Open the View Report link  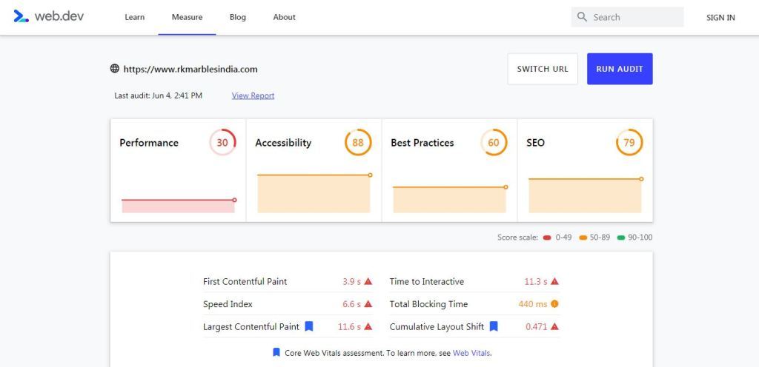(x=253, y=95)
